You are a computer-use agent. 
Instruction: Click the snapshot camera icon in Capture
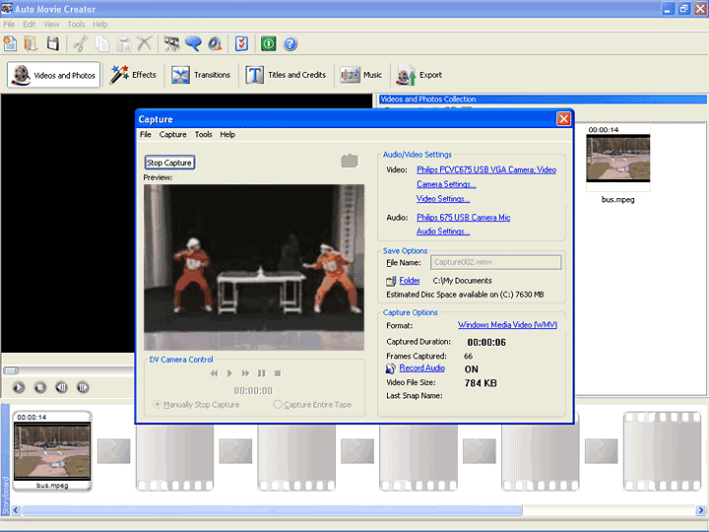click(x=350, y=161)
